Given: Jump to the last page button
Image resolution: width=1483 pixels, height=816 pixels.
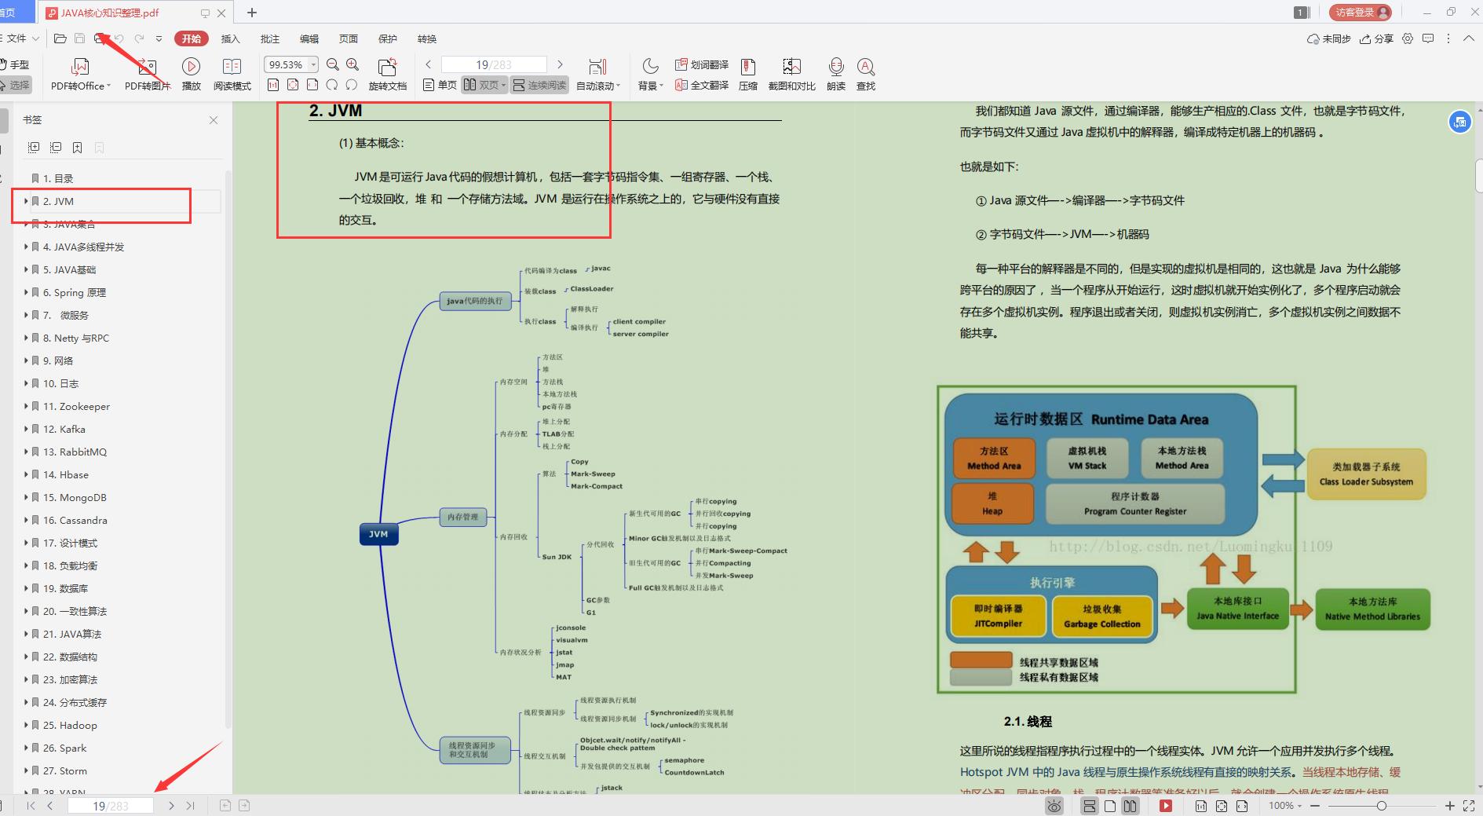Looking at the screenshot, I should (189, 806).
